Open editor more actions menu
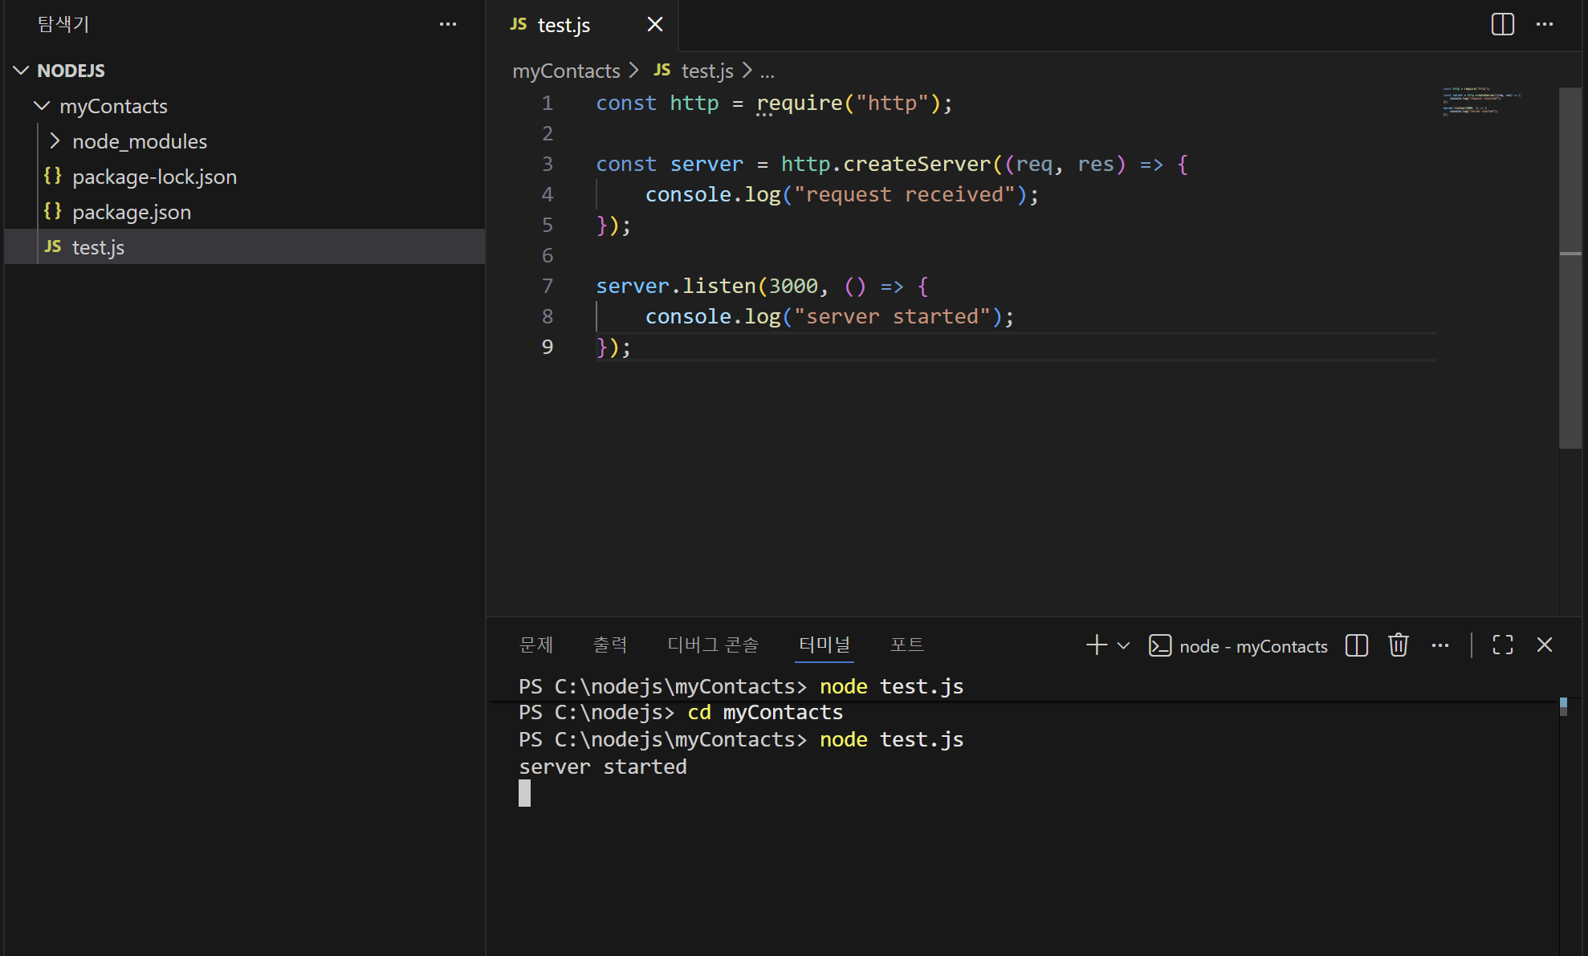The height and width of the screenshot is (956, 1588). pos(1545,24)
